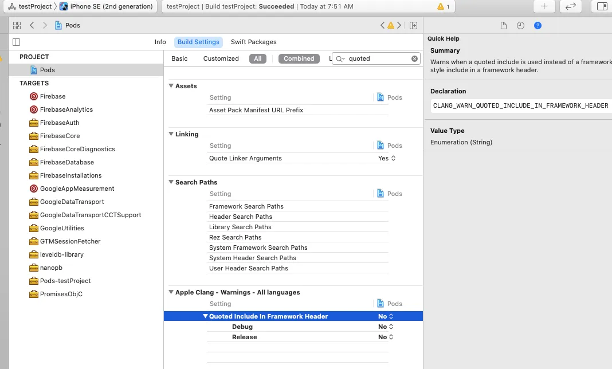Show Customized build settings
Image resolution: width=612 pixels, height=369 pixels.
click(221, 58)
